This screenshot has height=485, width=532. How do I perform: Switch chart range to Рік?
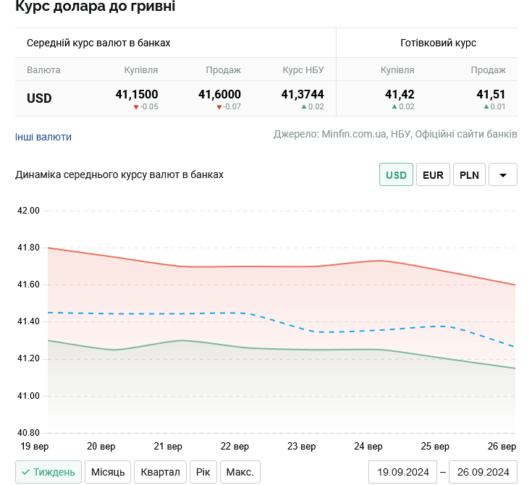[x=203, y=473]
